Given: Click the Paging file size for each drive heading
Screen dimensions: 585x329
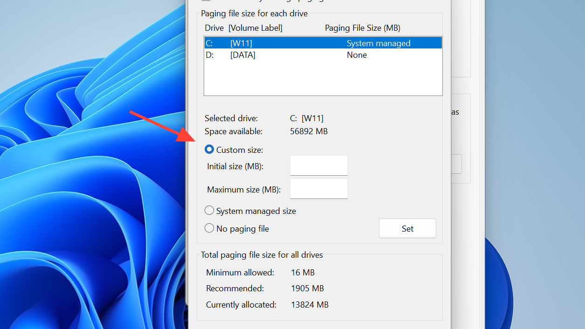Looking at the screenshot, I should 254,14.
